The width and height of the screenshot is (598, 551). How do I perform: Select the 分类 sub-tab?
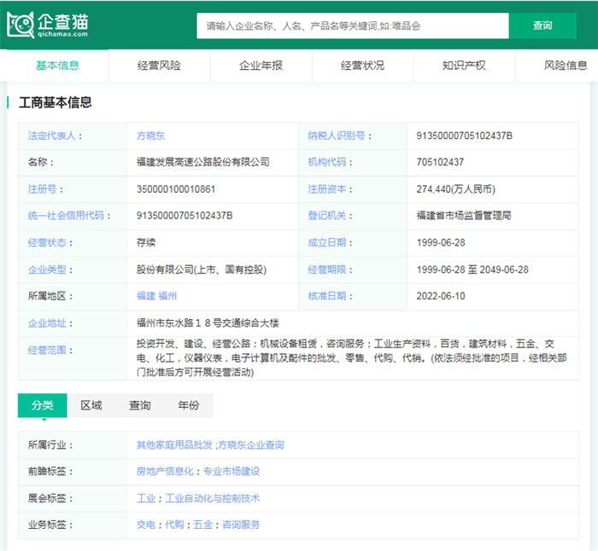[x=42, y=405]
